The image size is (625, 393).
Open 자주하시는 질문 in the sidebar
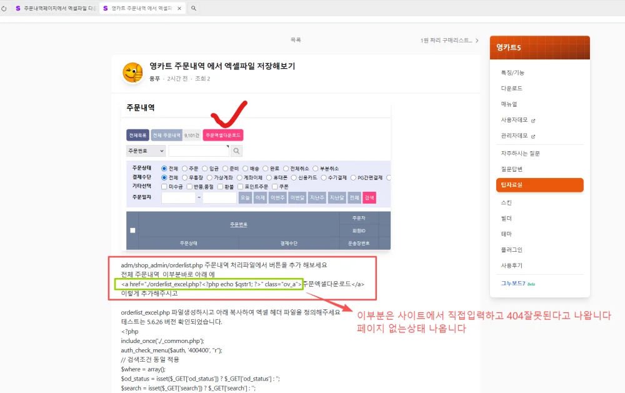click(x=520, y=153)
